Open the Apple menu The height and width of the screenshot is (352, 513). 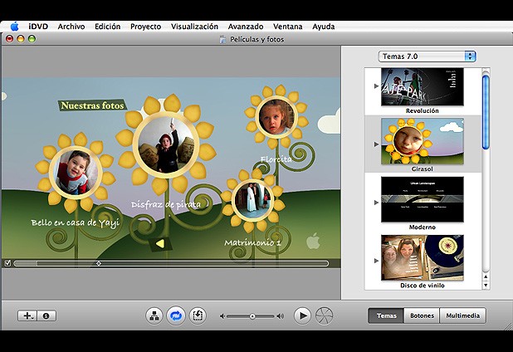(x=14, y=27)
